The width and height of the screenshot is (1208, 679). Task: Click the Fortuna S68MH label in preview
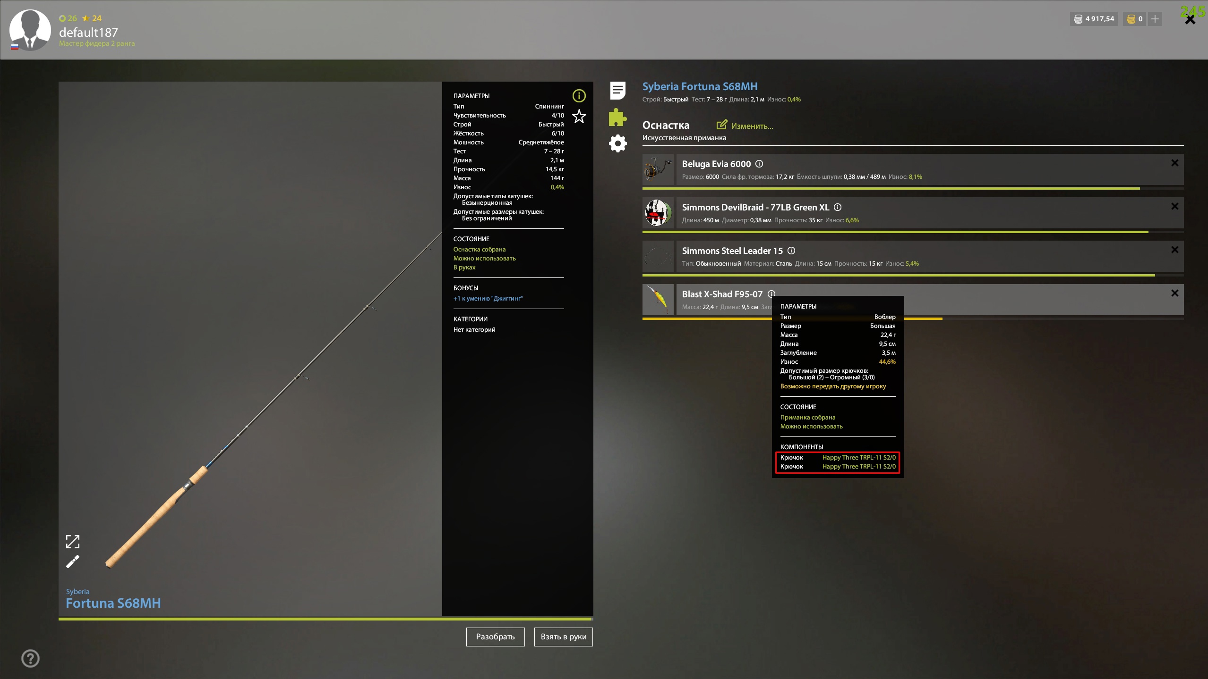pyautogui.click(x=113, y=603)
